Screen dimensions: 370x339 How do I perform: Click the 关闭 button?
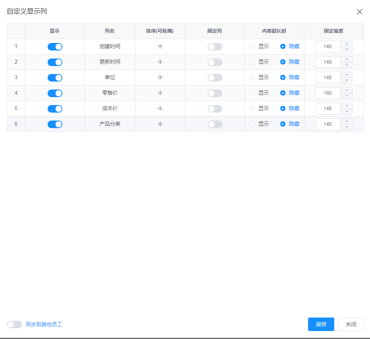coord(351,324)
